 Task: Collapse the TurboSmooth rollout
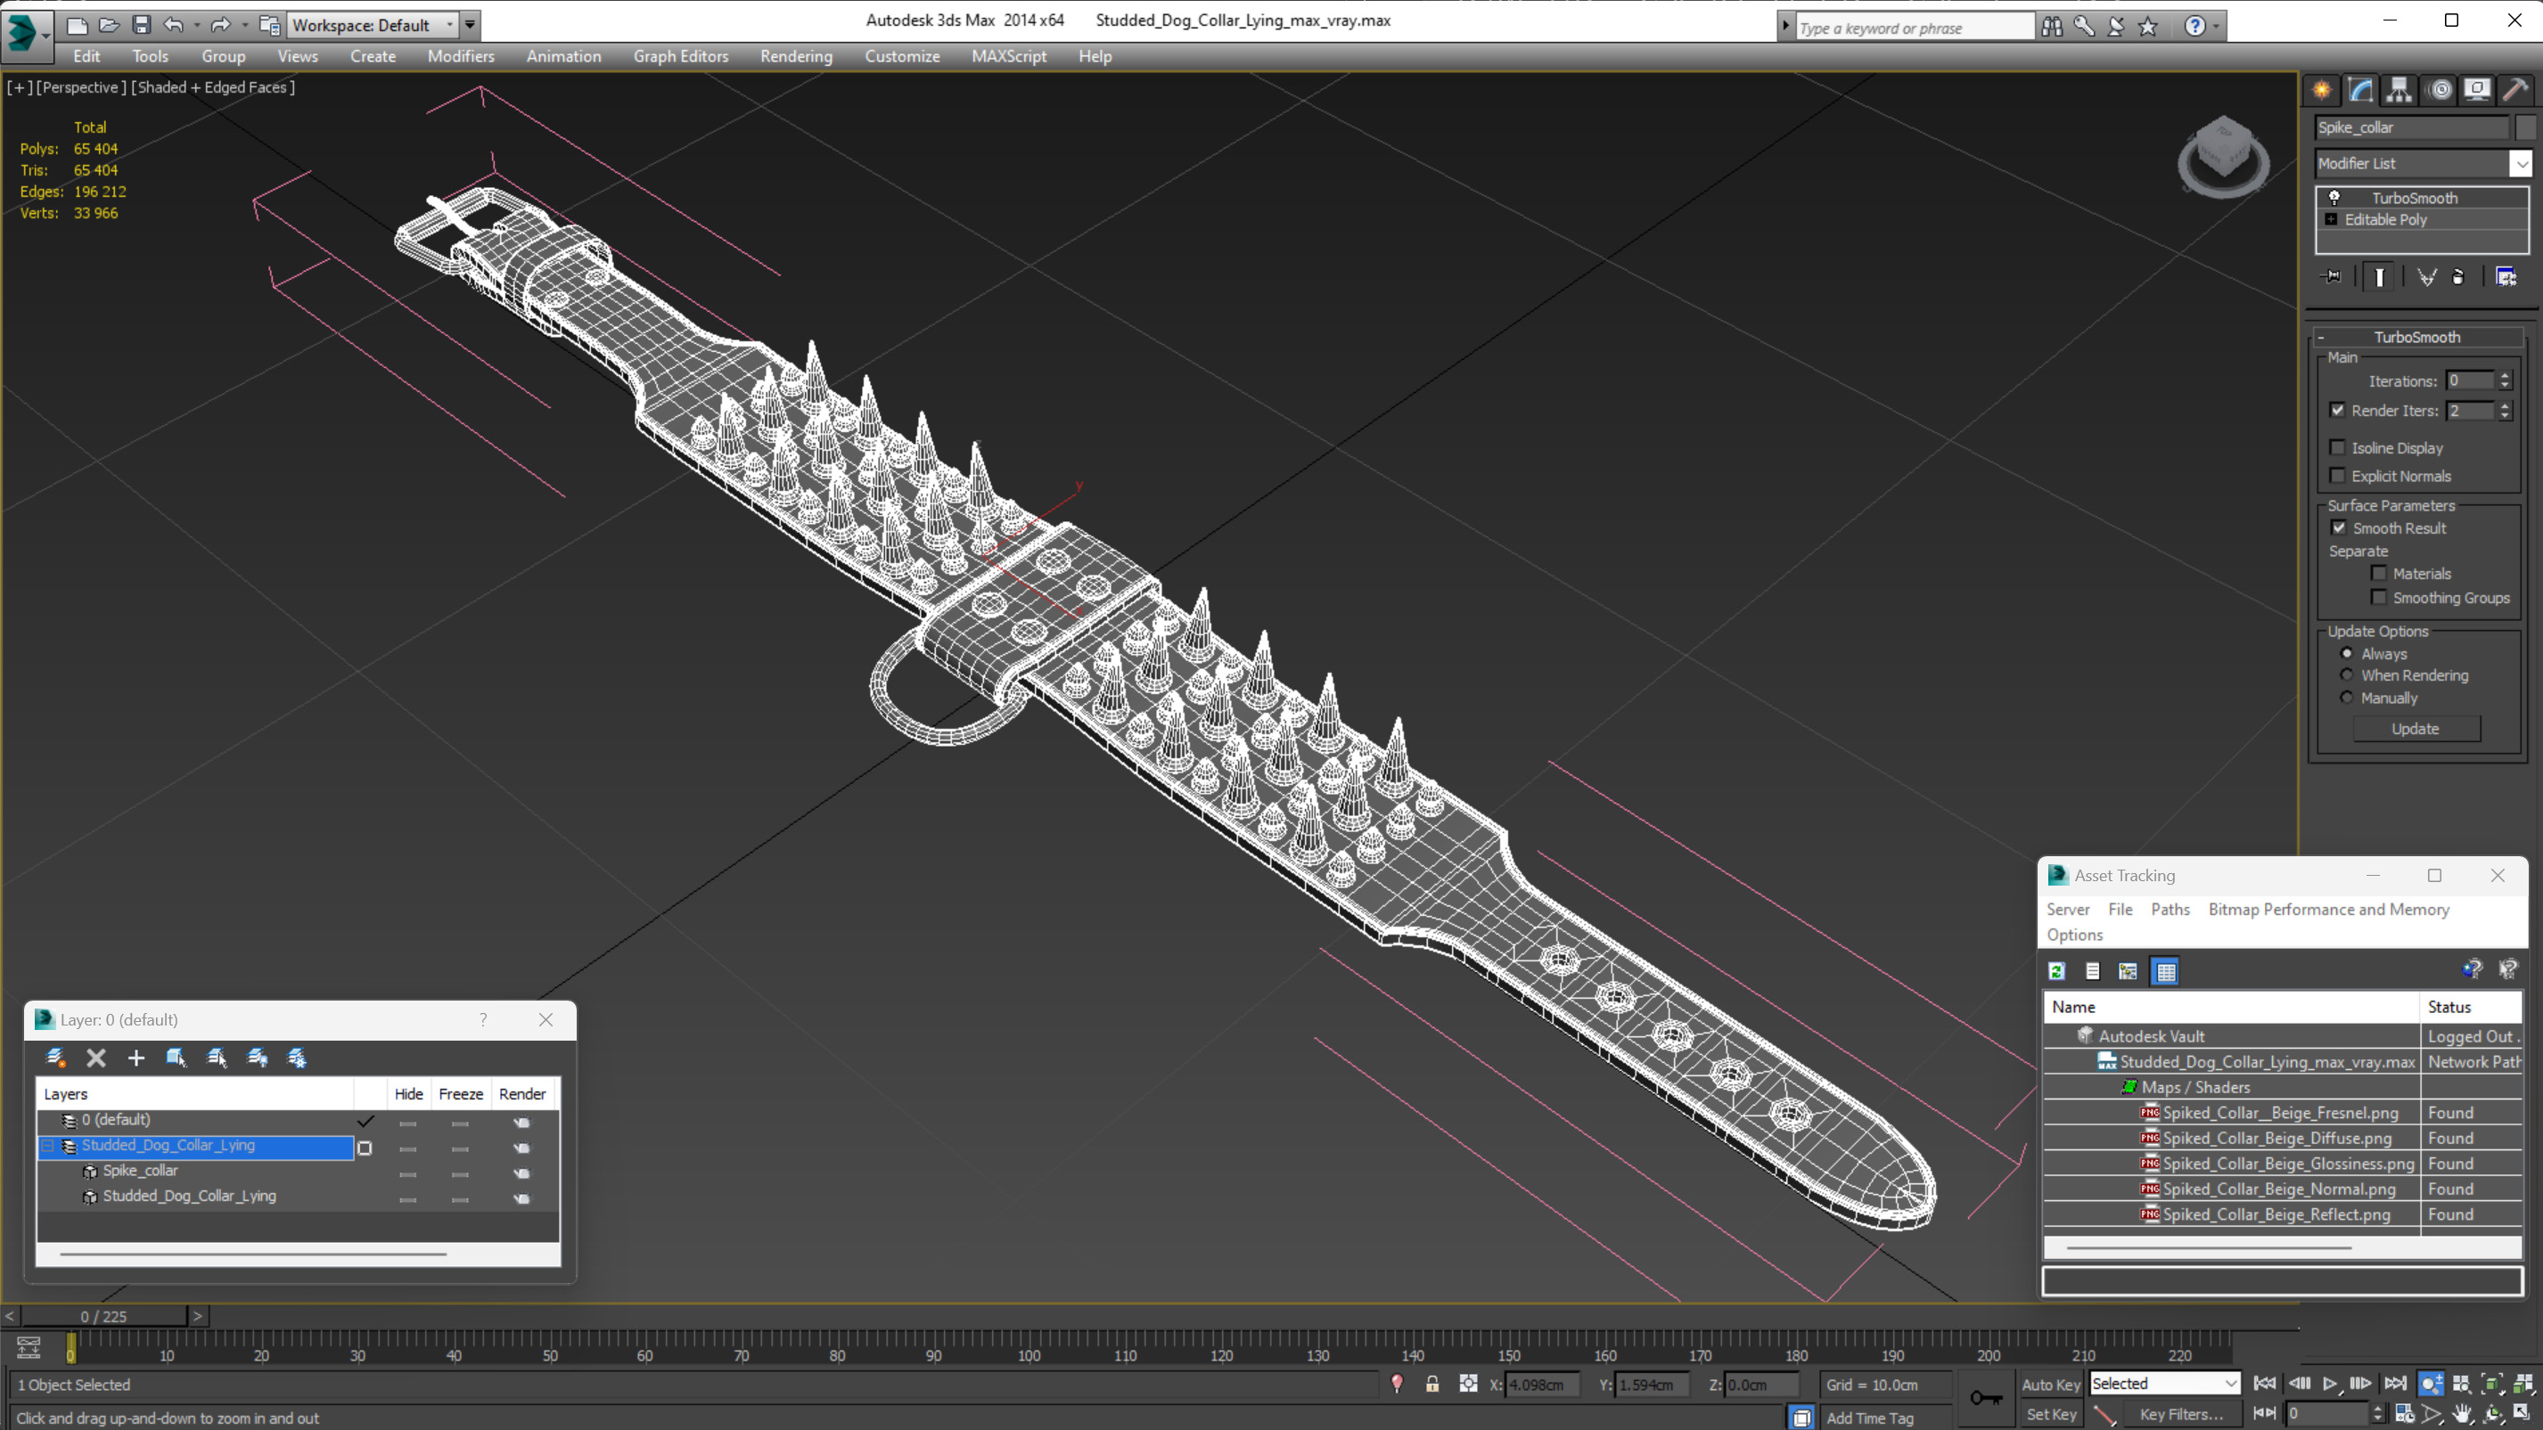point(2322,337)
